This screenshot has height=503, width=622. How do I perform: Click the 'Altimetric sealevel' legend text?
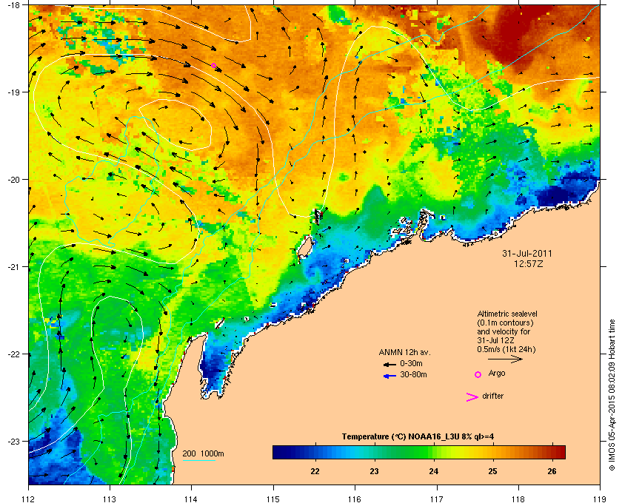507,314
